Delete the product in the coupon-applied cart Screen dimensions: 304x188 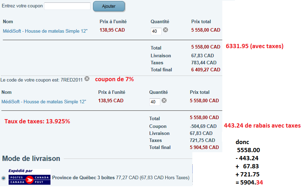click(x=164, y=101)
